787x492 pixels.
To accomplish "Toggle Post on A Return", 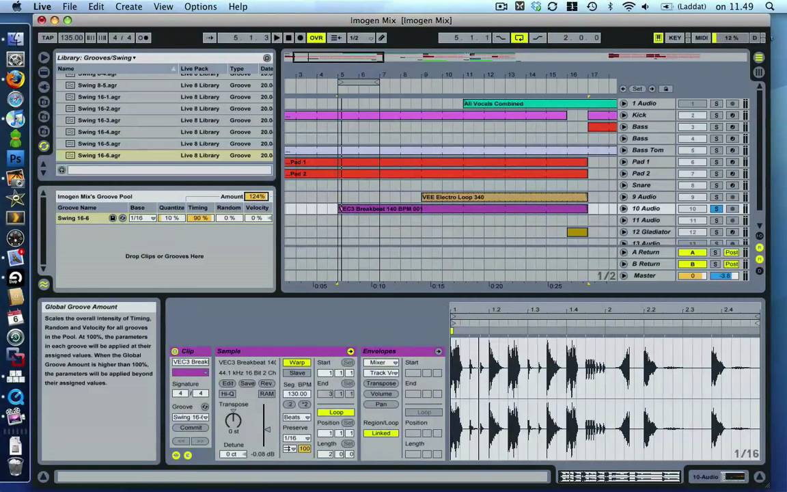I will pos(731,253).
